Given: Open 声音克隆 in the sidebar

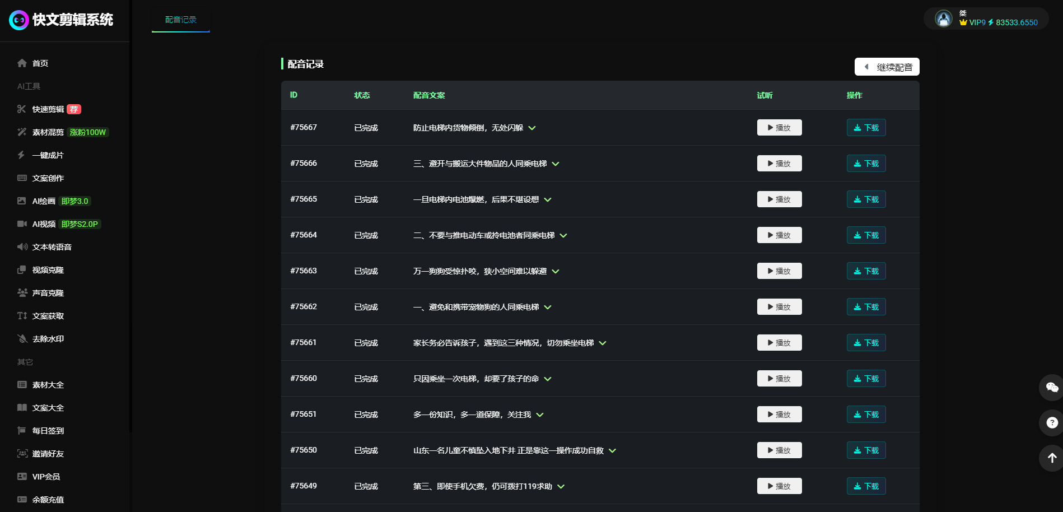Looking at the screenshot, I should point(48,293).
